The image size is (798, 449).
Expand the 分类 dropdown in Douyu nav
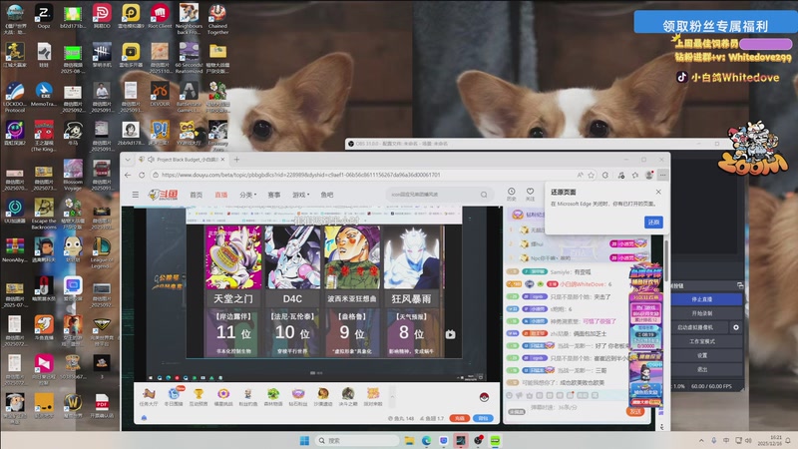click(x=247, y=195)
